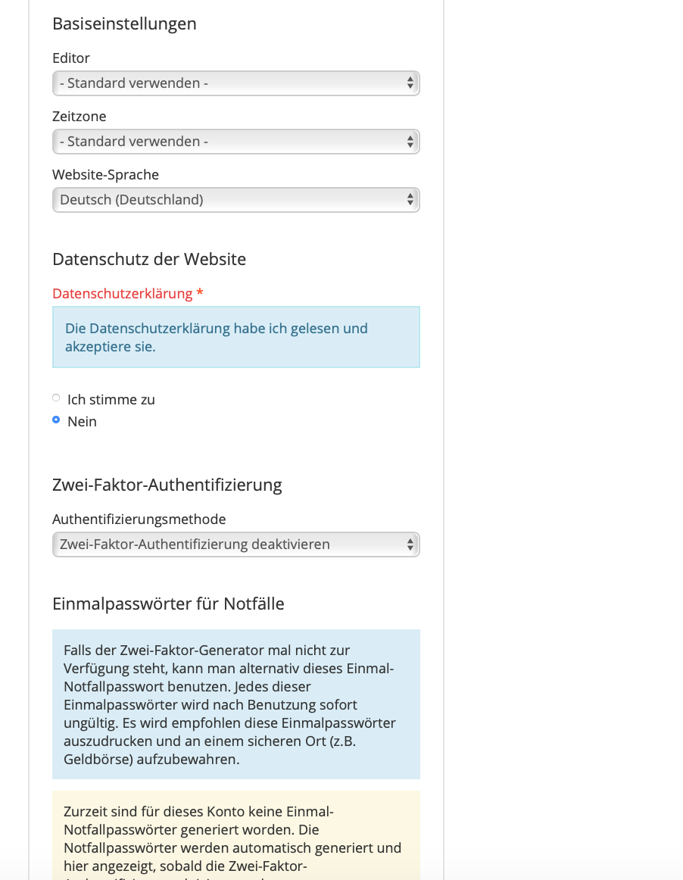This screenshot has height=880, width=683.
Task: Click the 'Editor' field label
Action: click(x=71, y=58)
